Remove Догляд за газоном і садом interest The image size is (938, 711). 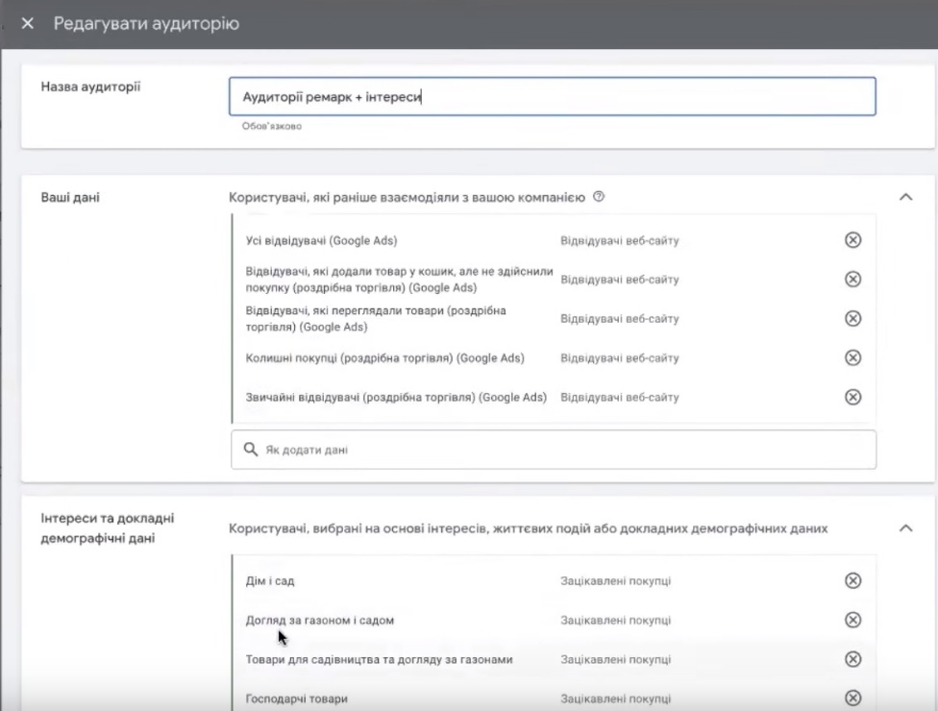click(852, 621)
